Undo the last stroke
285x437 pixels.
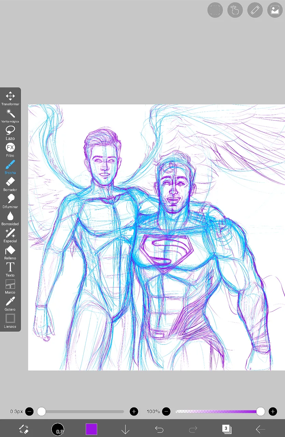click(x=159, y=429)
